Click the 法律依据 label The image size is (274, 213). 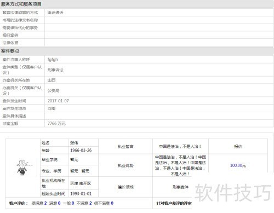point(10,43)
